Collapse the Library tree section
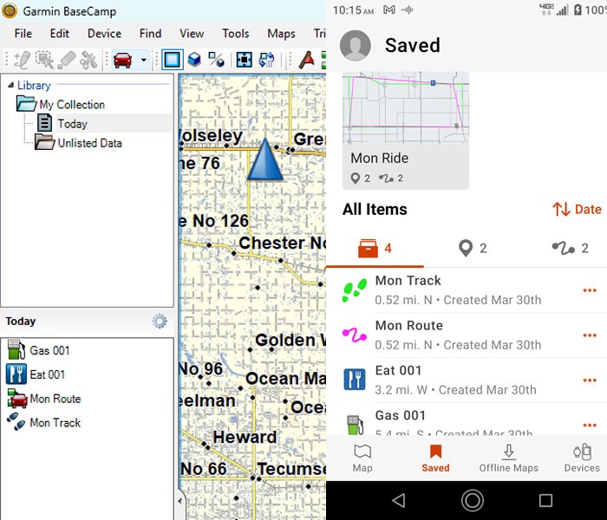The height and width of the screenshot is (520, 607). coord(10,85)
